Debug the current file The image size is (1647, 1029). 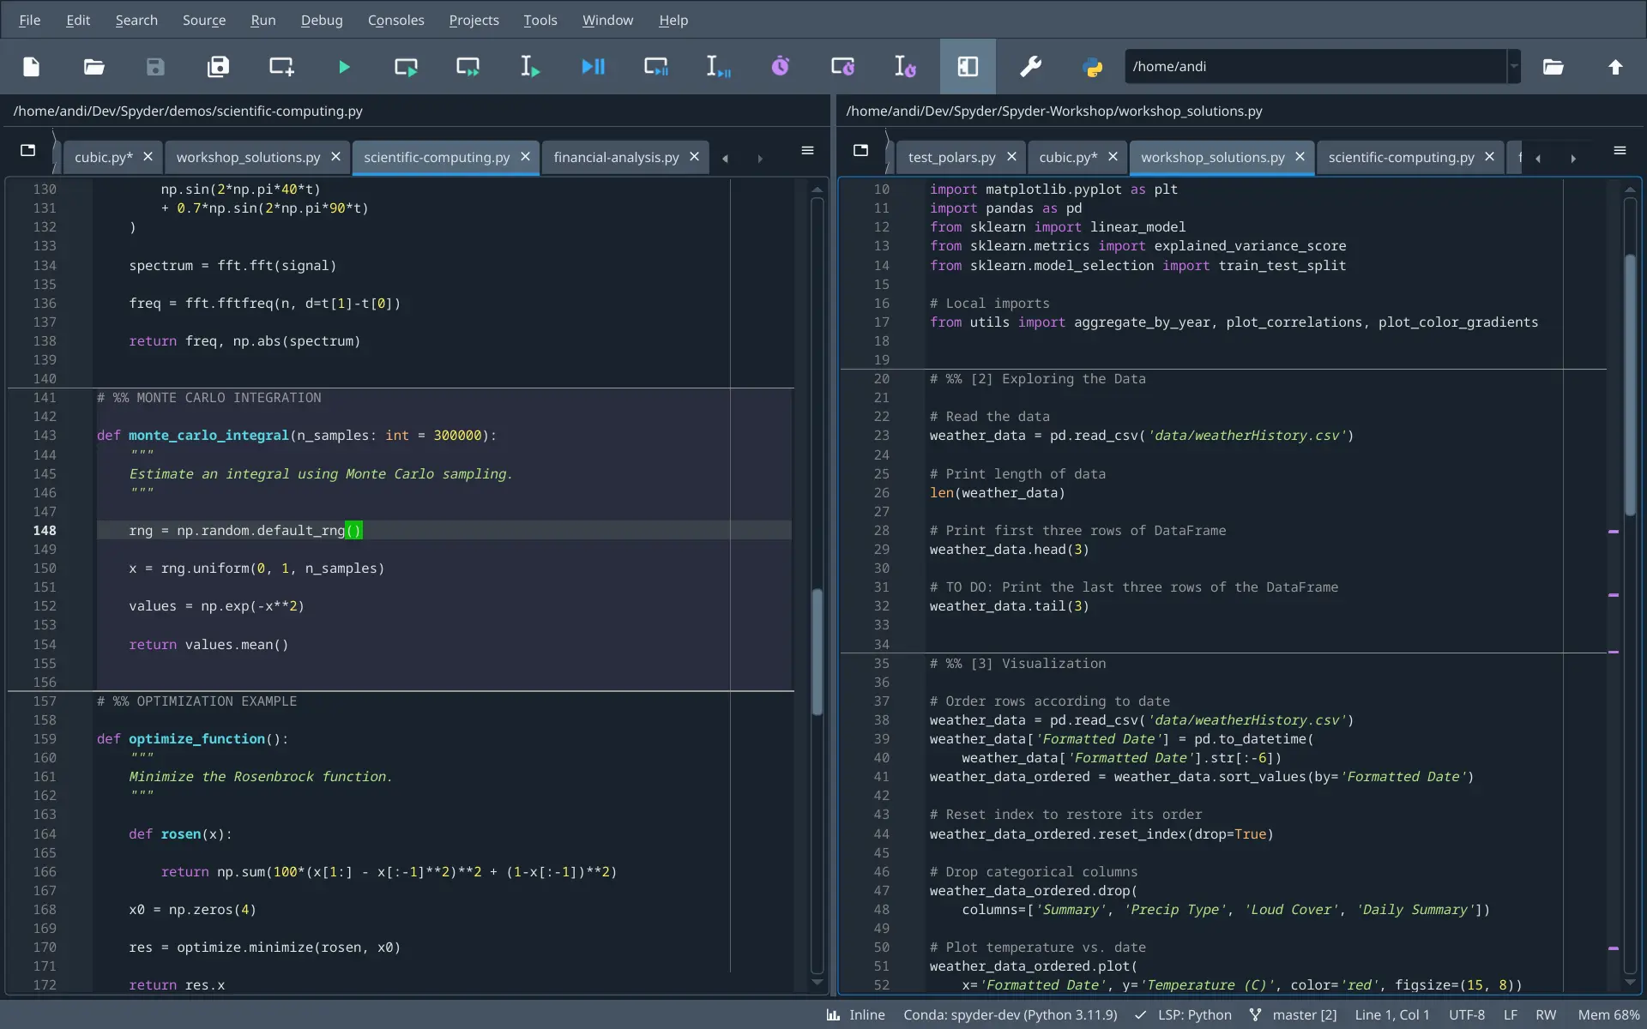coord(593,66)
